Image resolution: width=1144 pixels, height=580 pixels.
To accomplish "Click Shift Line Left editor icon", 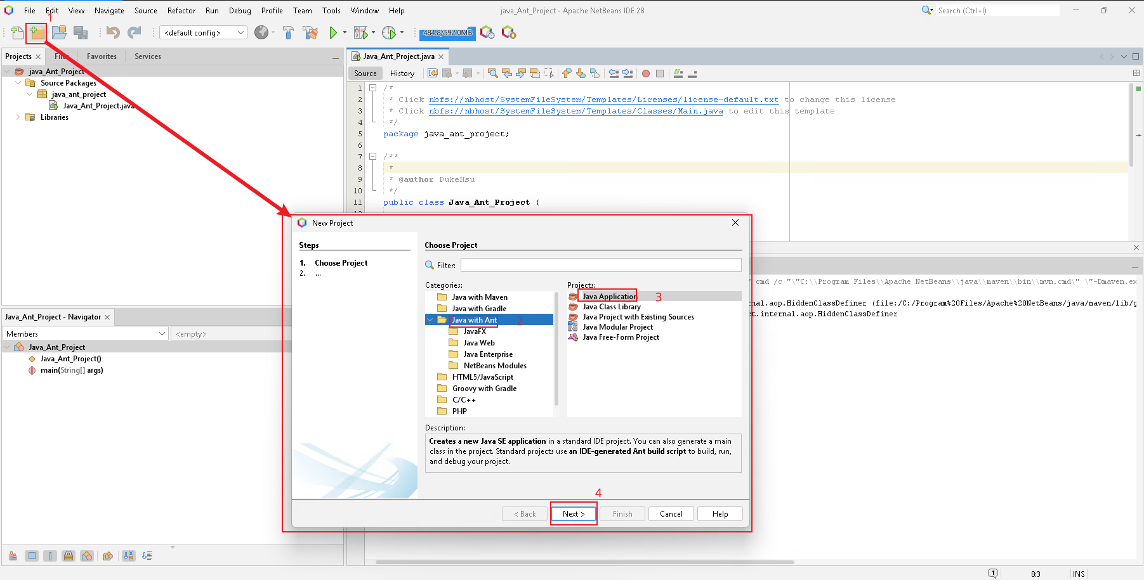I will [x=614, y=74].
